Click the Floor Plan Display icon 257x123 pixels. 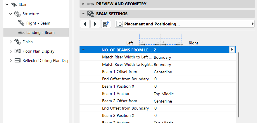point(17,51)
